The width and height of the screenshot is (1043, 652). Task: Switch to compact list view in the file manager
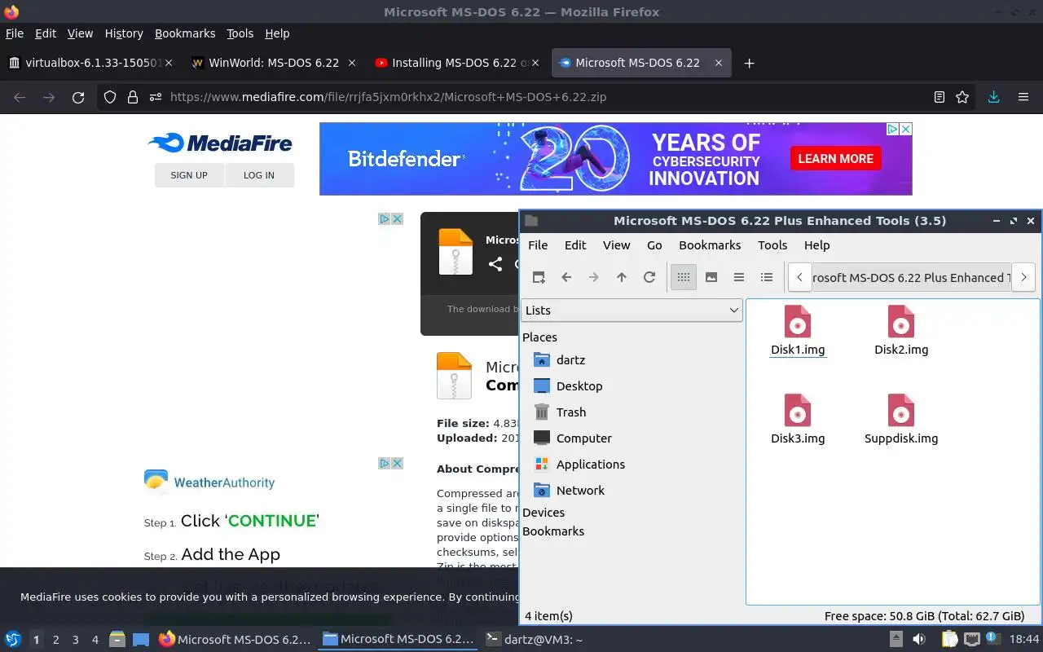tap(739, 277)
